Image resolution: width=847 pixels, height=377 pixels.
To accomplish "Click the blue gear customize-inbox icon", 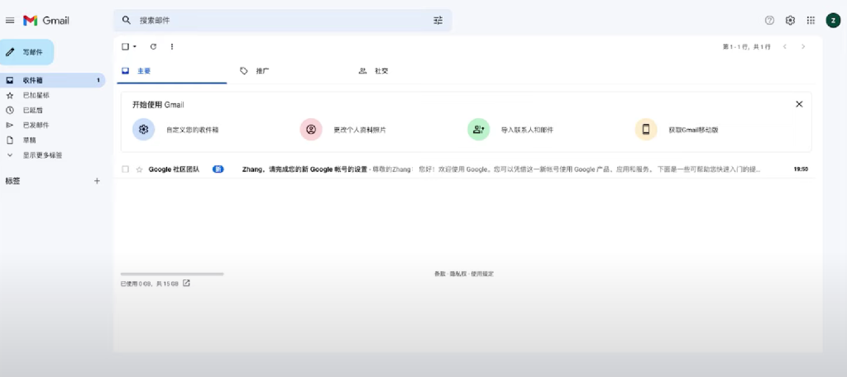I will pyautogui.click(x=144, y=130).
